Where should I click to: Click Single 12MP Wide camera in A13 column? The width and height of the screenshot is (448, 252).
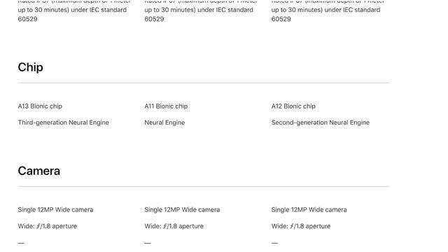55,210
